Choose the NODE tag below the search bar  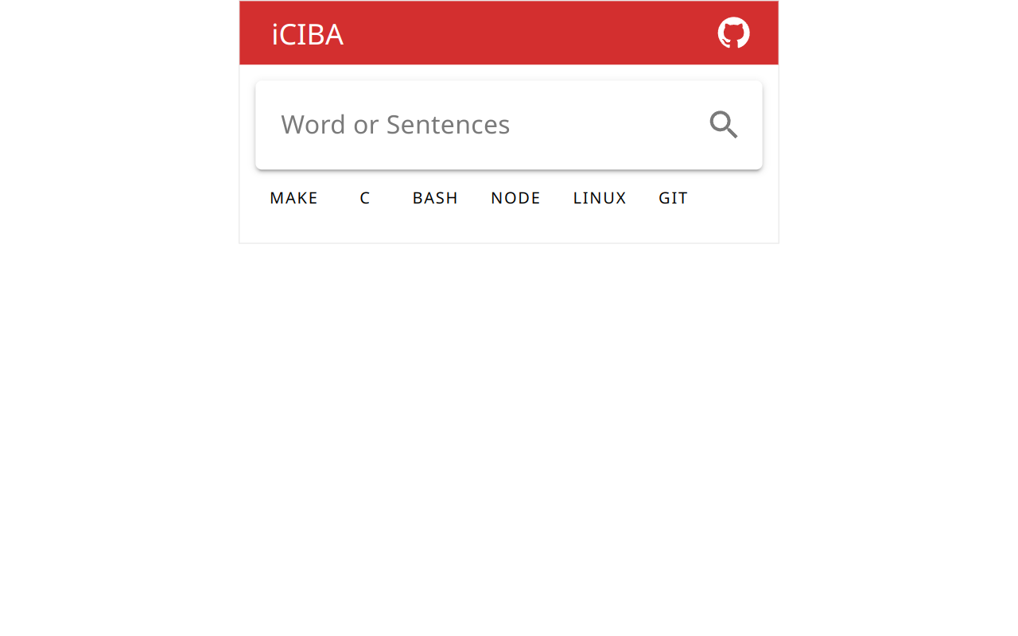pyautogui.click(x=515, y=198)
